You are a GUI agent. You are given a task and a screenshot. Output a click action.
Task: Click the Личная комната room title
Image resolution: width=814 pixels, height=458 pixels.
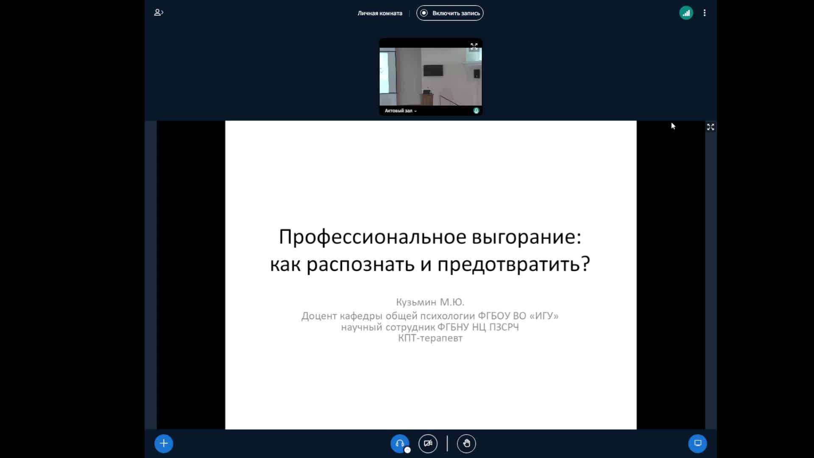tap(379, 13)
